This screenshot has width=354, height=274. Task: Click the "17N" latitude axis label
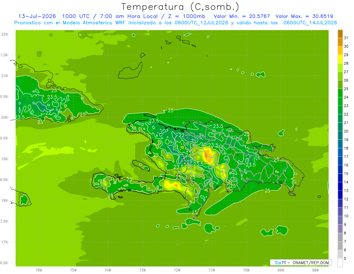[x=4, y=242]
